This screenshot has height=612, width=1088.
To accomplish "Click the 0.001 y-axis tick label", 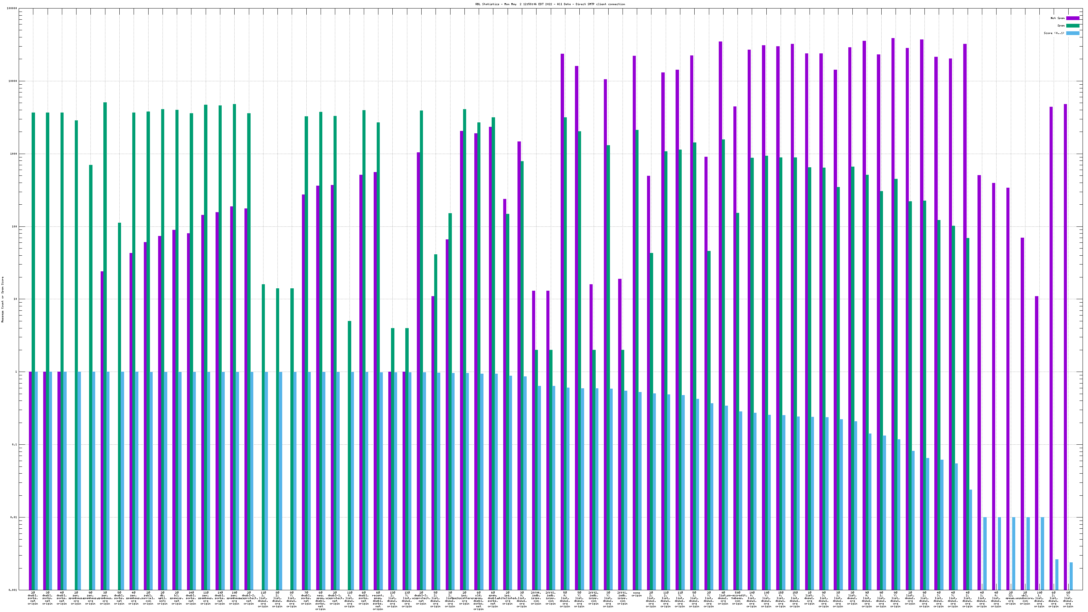I will click(13, 590).
